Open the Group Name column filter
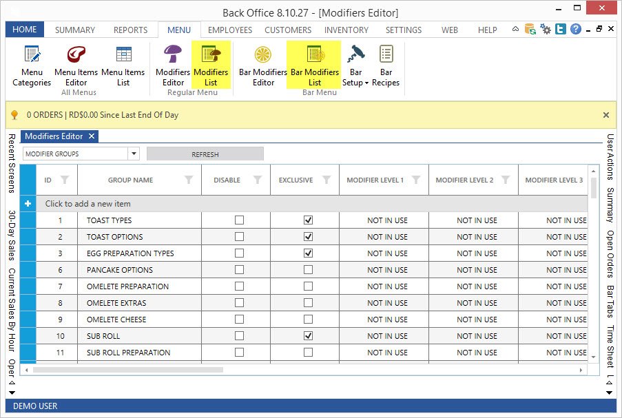The image size is (622, 418). point(189,180)
